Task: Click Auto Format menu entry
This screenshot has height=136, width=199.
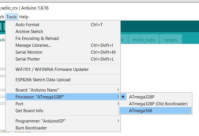Action: pos(28,25)
